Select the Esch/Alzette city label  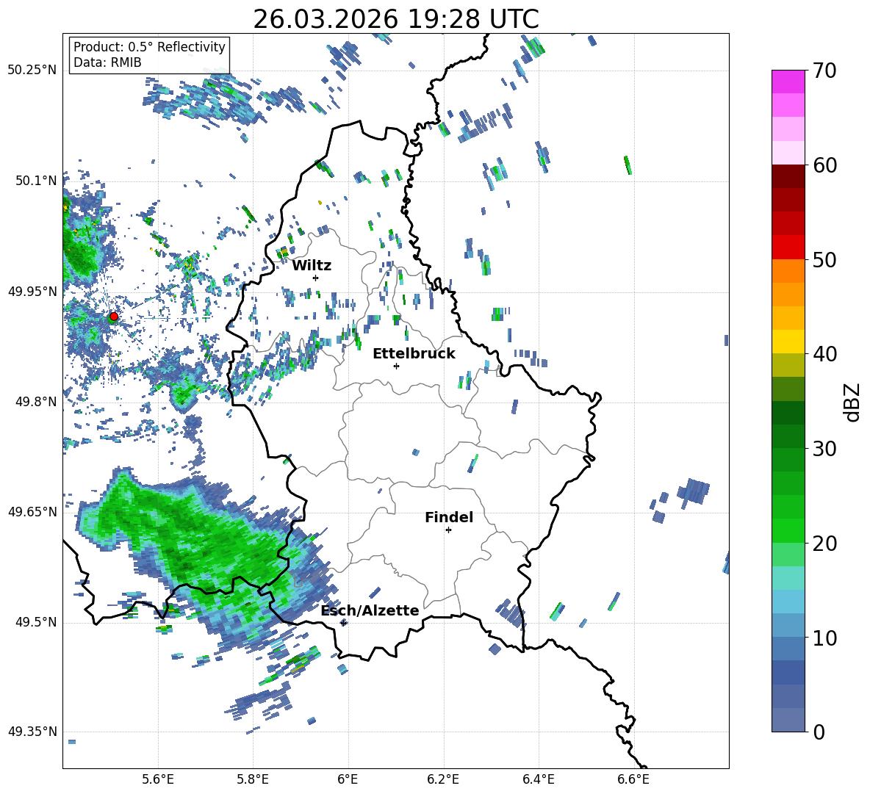tap(370, 610)
